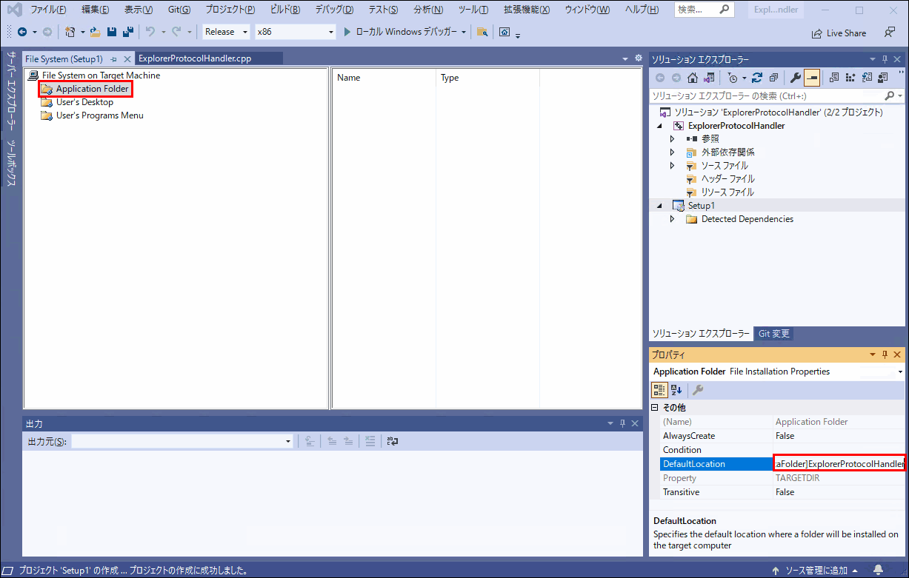Toggle Categorized view in the Properties panel
909x578 pixels.
[x=659, y=390]
